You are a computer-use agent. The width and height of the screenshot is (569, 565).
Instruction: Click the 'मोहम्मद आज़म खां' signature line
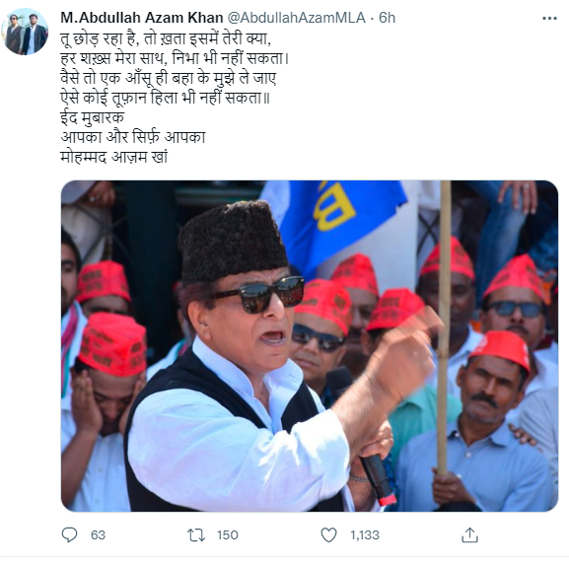tap(114, 157)
